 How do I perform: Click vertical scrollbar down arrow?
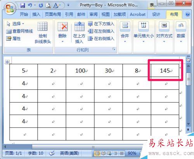(189, 124)
